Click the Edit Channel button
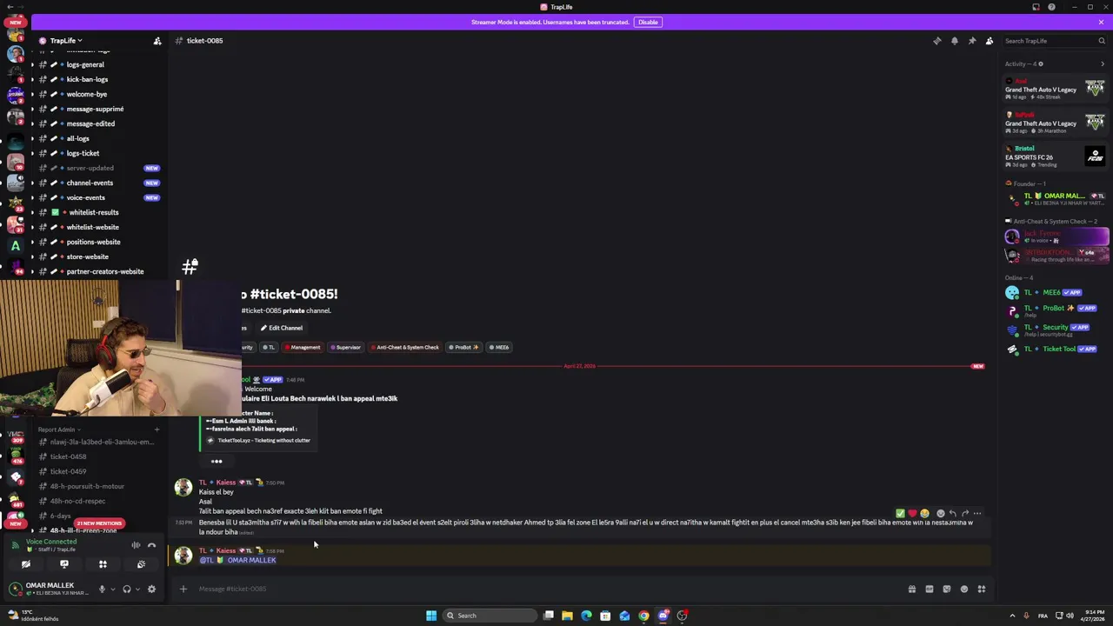The width and height of the screenshot is (1113, 626). [281, 328]
